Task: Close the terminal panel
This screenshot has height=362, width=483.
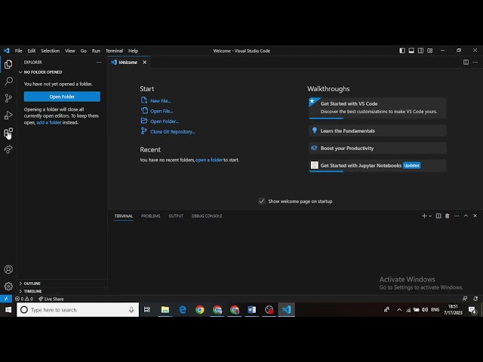Action: point(475,216)
